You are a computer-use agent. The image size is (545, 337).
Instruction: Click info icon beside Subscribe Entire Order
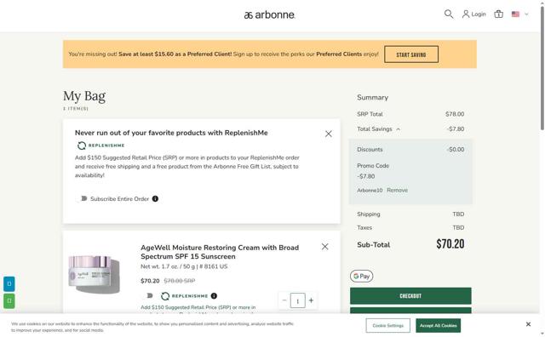(x=155, y=199)
